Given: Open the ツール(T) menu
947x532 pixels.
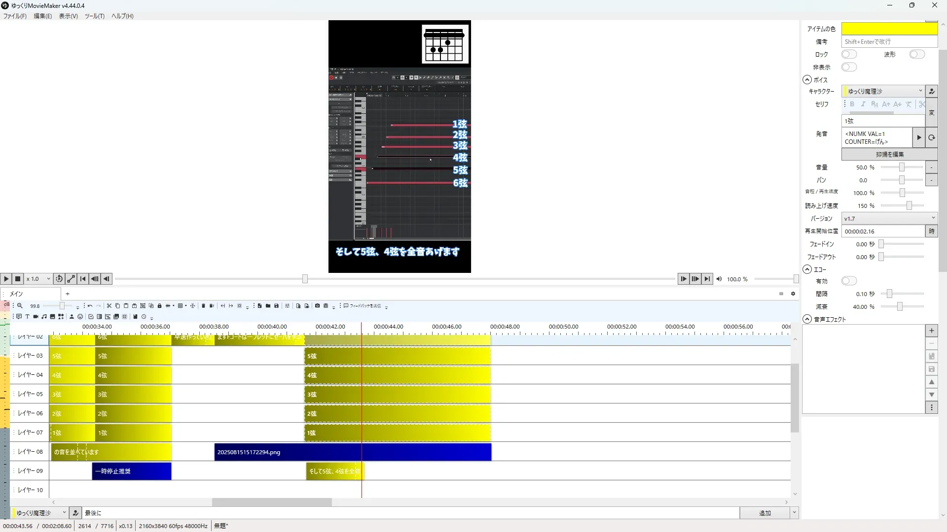Looking at the screenshot, I should tap(94, 16).
